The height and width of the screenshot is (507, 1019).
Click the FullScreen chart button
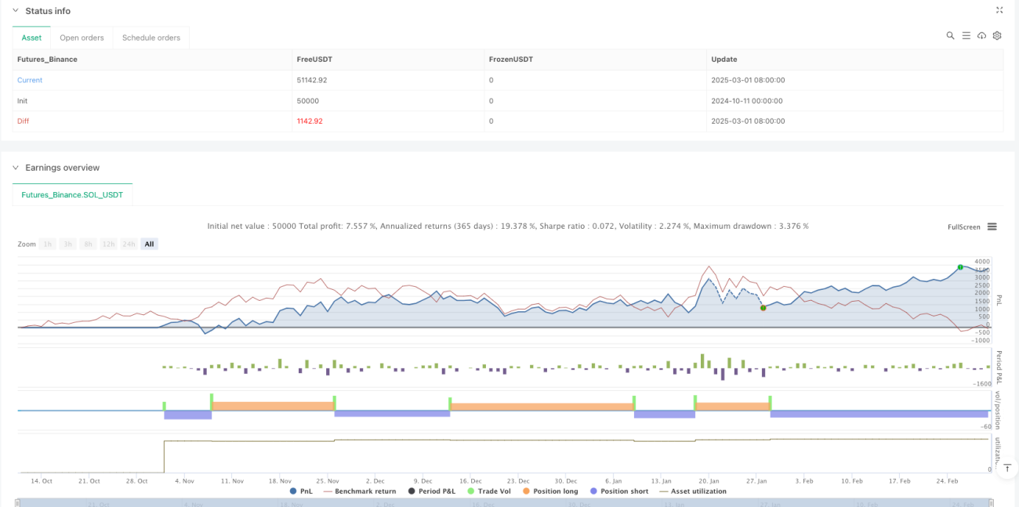[964, 226]
